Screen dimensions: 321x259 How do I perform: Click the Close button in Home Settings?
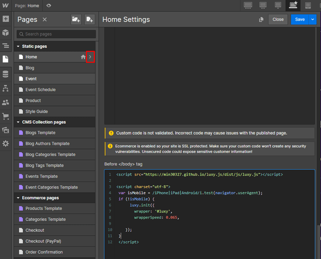click(278, 20)
